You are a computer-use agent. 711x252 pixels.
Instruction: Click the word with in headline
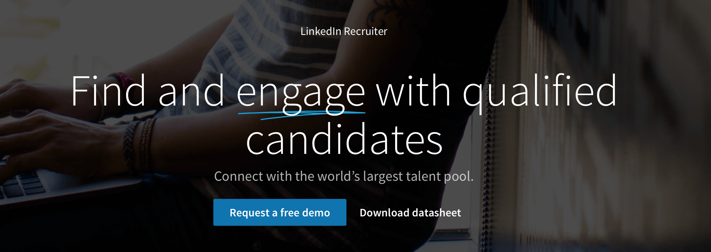click(414, 91)
